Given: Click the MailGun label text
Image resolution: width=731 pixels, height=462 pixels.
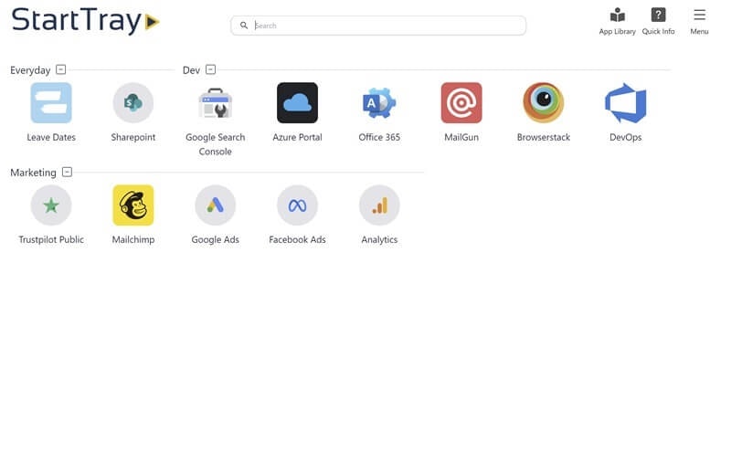Looking at the screenshot, I should tap(461, 137).
